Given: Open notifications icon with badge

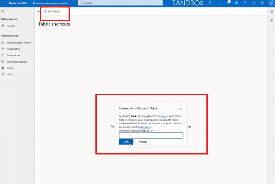Looking at the screenshot, I should tap(228, 3).
